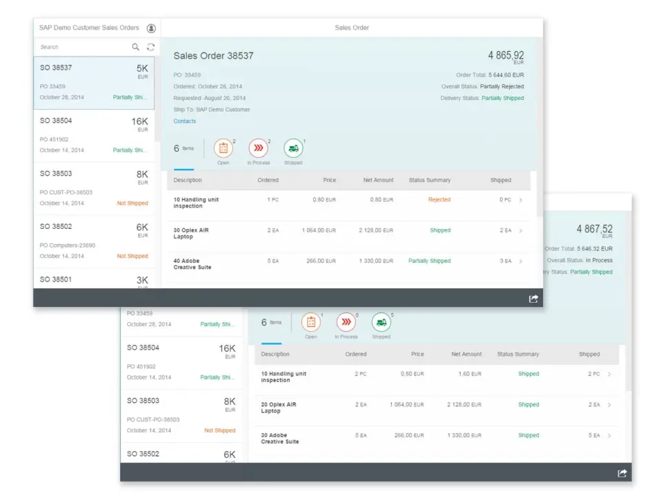This screenshot has width=665, height=500.
Task: Filter by Shipped items in front window
Action: (x=293, y=148)
